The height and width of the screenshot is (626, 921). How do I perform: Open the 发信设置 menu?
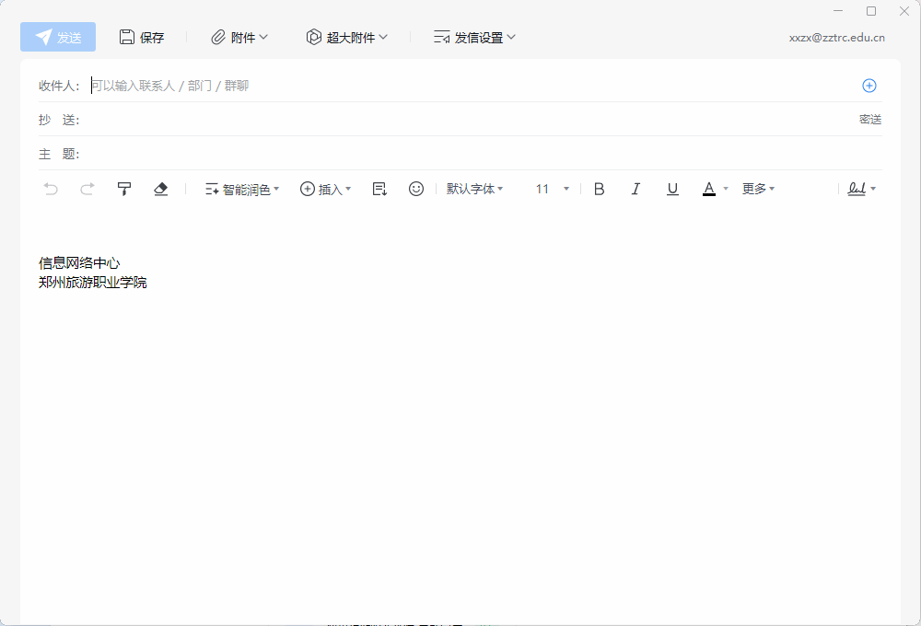(x=475, y=38)
